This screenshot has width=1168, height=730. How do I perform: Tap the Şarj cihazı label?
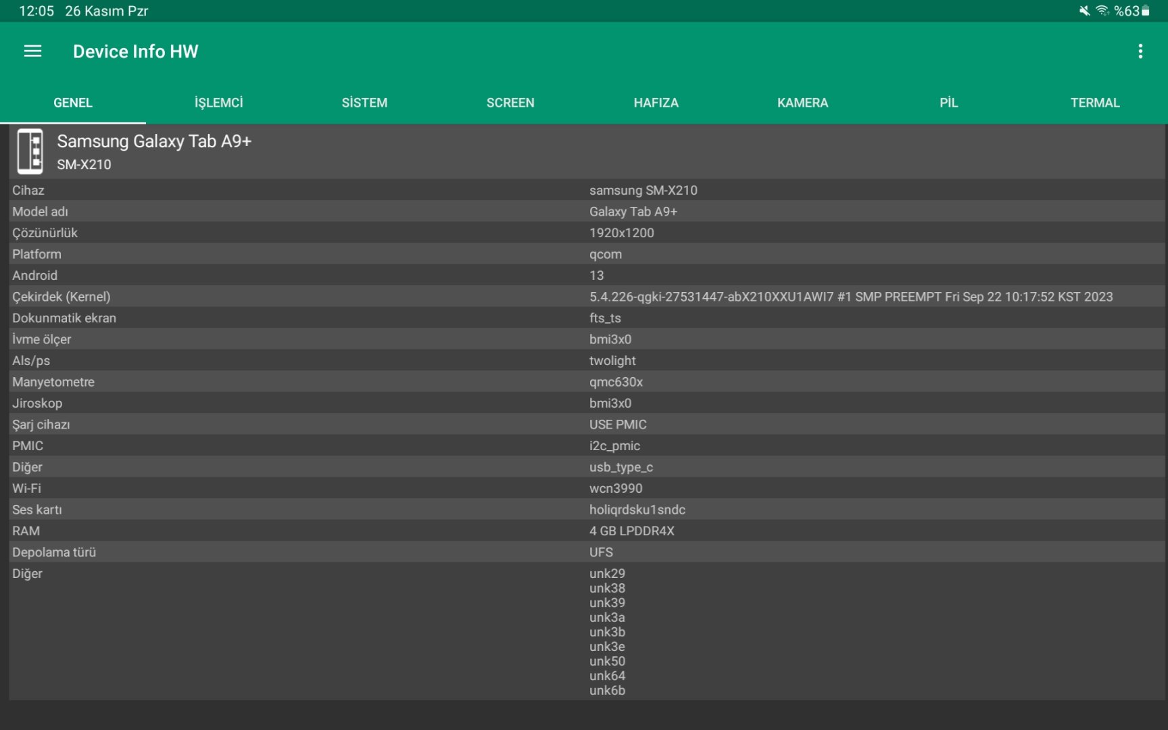click(41, 424)
